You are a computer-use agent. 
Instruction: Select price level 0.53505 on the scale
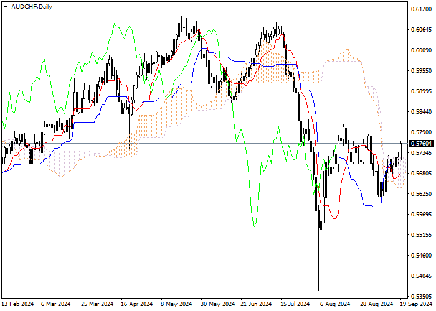point(422,297)
